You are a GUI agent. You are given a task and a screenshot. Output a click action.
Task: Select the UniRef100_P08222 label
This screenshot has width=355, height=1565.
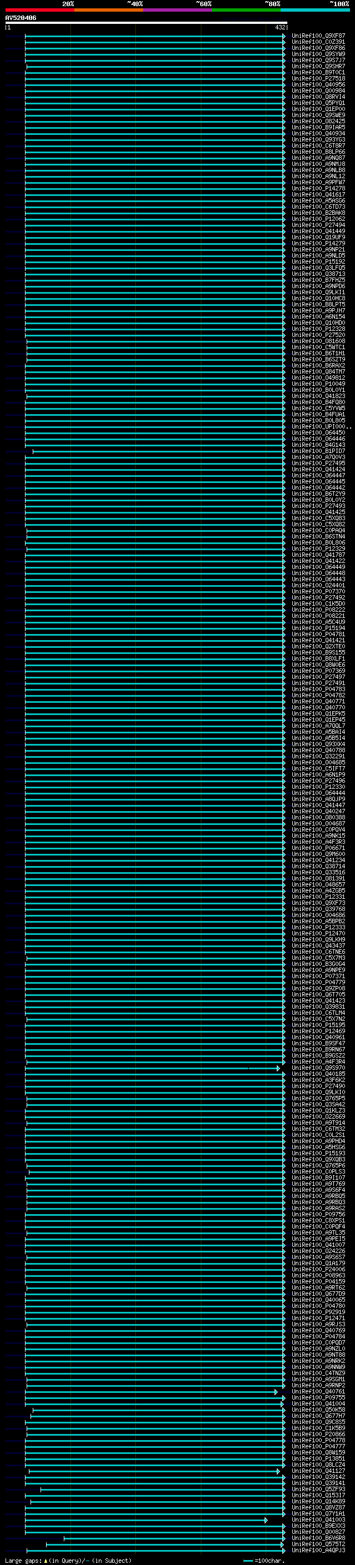coord(318,610)
